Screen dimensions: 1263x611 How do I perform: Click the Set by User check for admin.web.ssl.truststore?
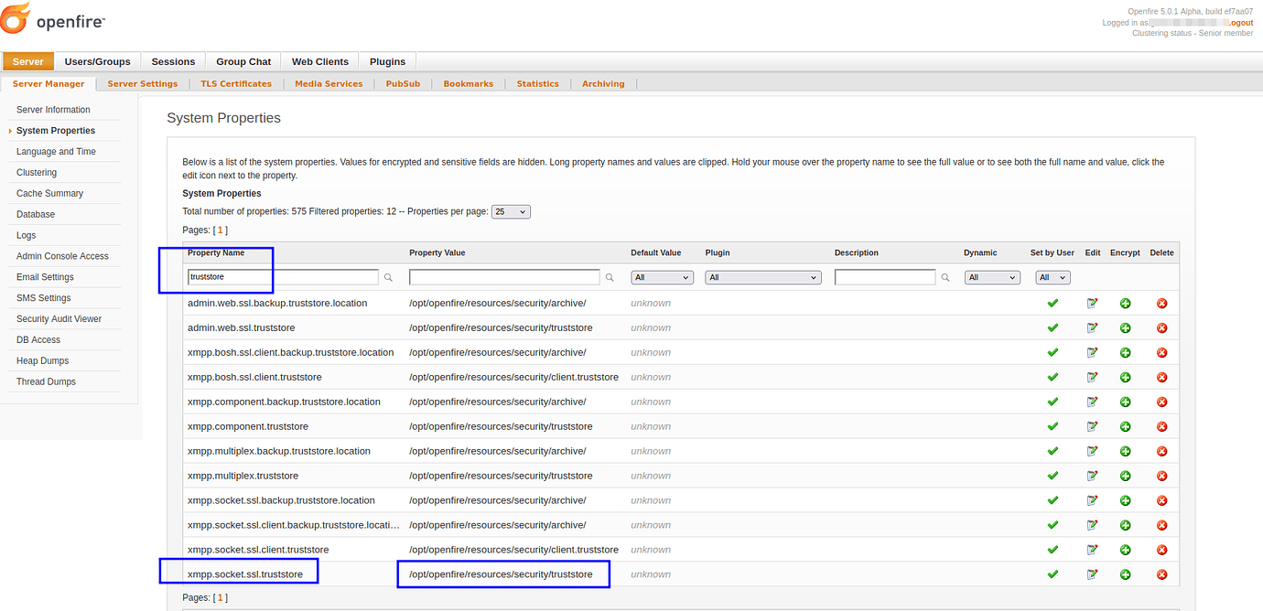(1052, 327)
